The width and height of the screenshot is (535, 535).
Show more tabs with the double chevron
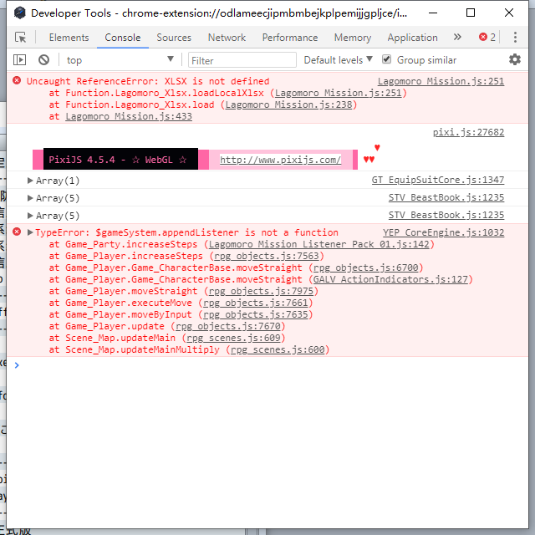[457, 37]
